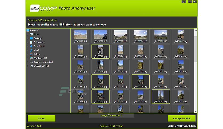Select thumbnail _DSC0106.jpg
The width and height of the screenshot is (223, 129).
[x=80, y=66]
